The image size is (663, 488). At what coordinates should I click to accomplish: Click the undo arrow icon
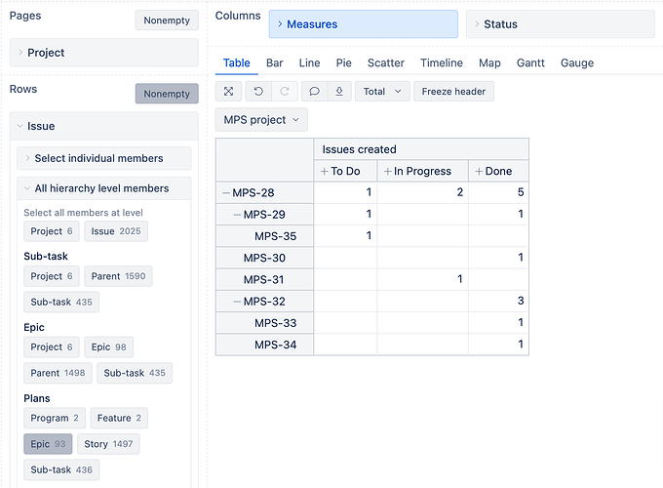[258, 92]
